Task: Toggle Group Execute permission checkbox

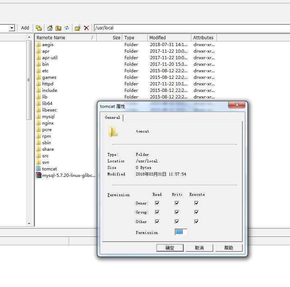Action: coord(196,212)
